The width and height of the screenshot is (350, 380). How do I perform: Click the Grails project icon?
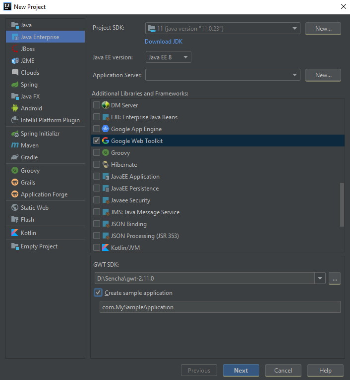(15, 182)
